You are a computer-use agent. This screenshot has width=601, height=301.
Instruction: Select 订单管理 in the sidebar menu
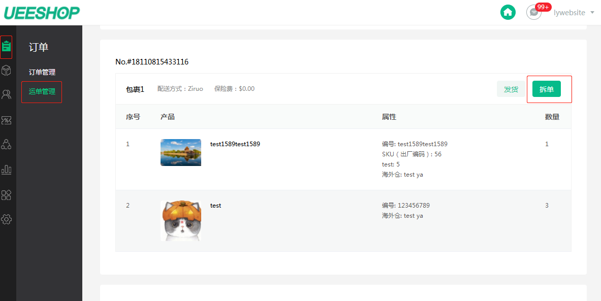(x=42, y=72)
